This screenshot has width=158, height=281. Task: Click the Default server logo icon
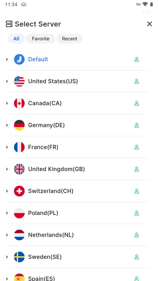pyautogui.click(x=19, y=59)
